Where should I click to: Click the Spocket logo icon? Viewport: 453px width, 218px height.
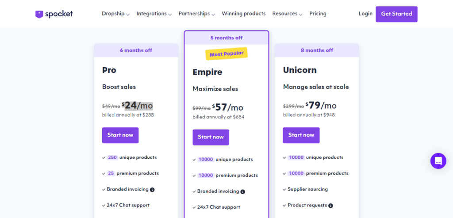[39, 14]
